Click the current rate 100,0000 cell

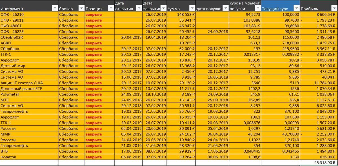281,14
